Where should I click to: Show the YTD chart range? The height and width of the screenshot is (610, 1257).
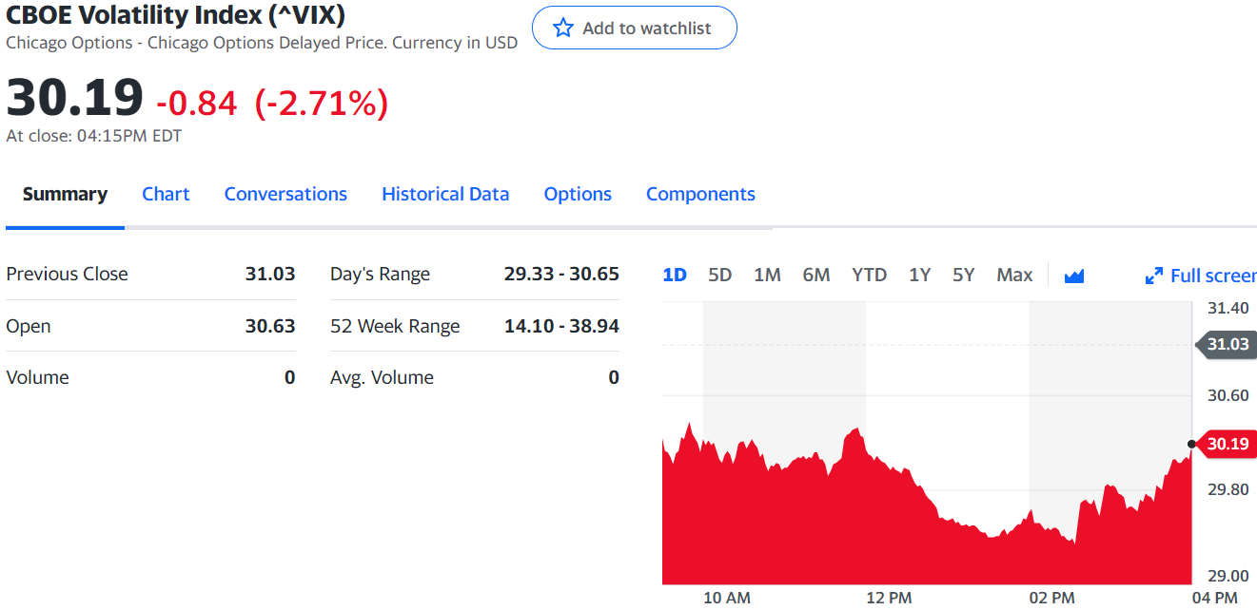[x=869, y=275]
